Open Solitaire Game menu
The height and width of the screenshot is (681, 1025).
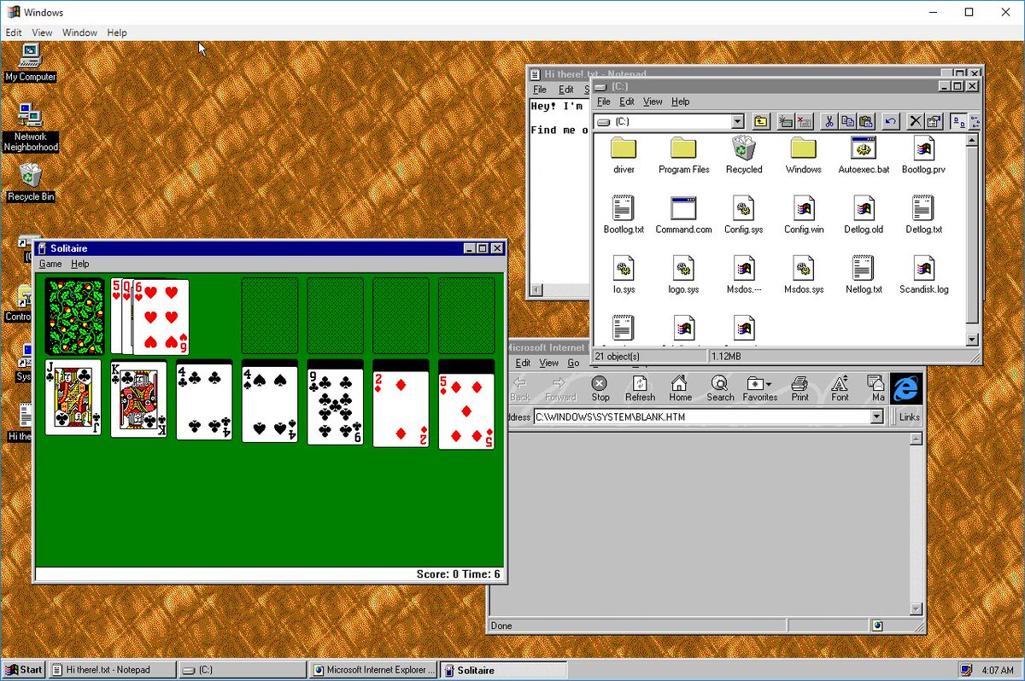click(50, 265)
